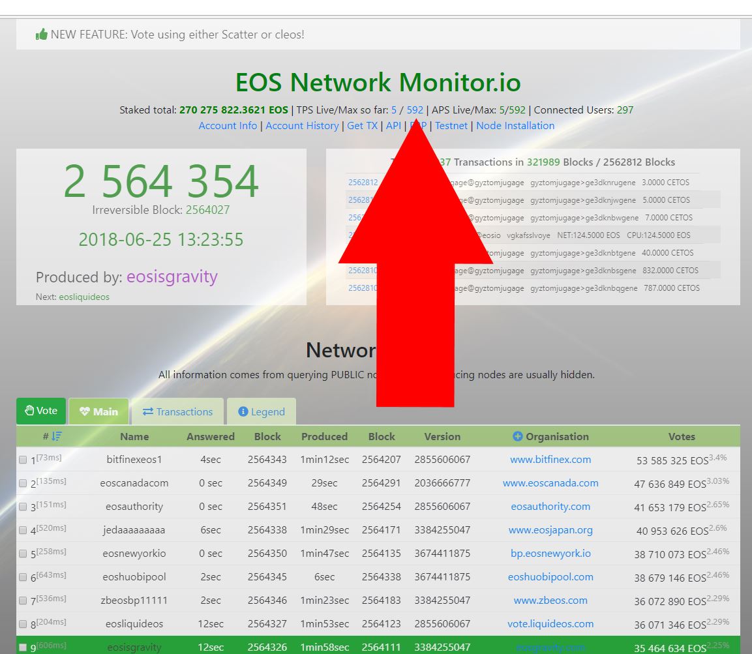
Task: Click the zbeosbp11111 producer name
Action: click(x=134, y=601)
